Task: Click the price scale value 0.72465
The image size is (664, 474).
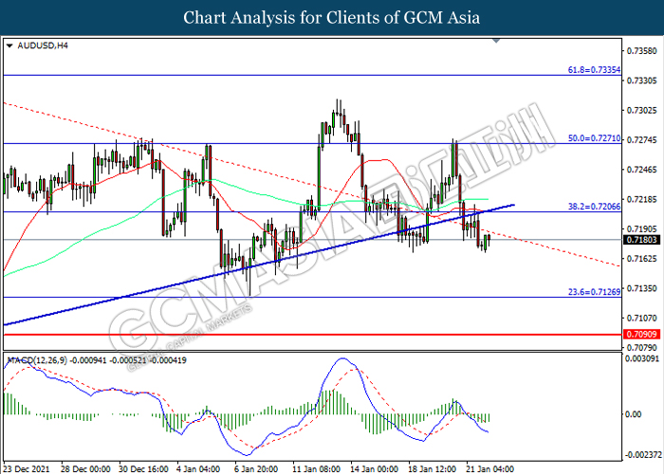Action: pyautogui.click(x=641, y=170)
